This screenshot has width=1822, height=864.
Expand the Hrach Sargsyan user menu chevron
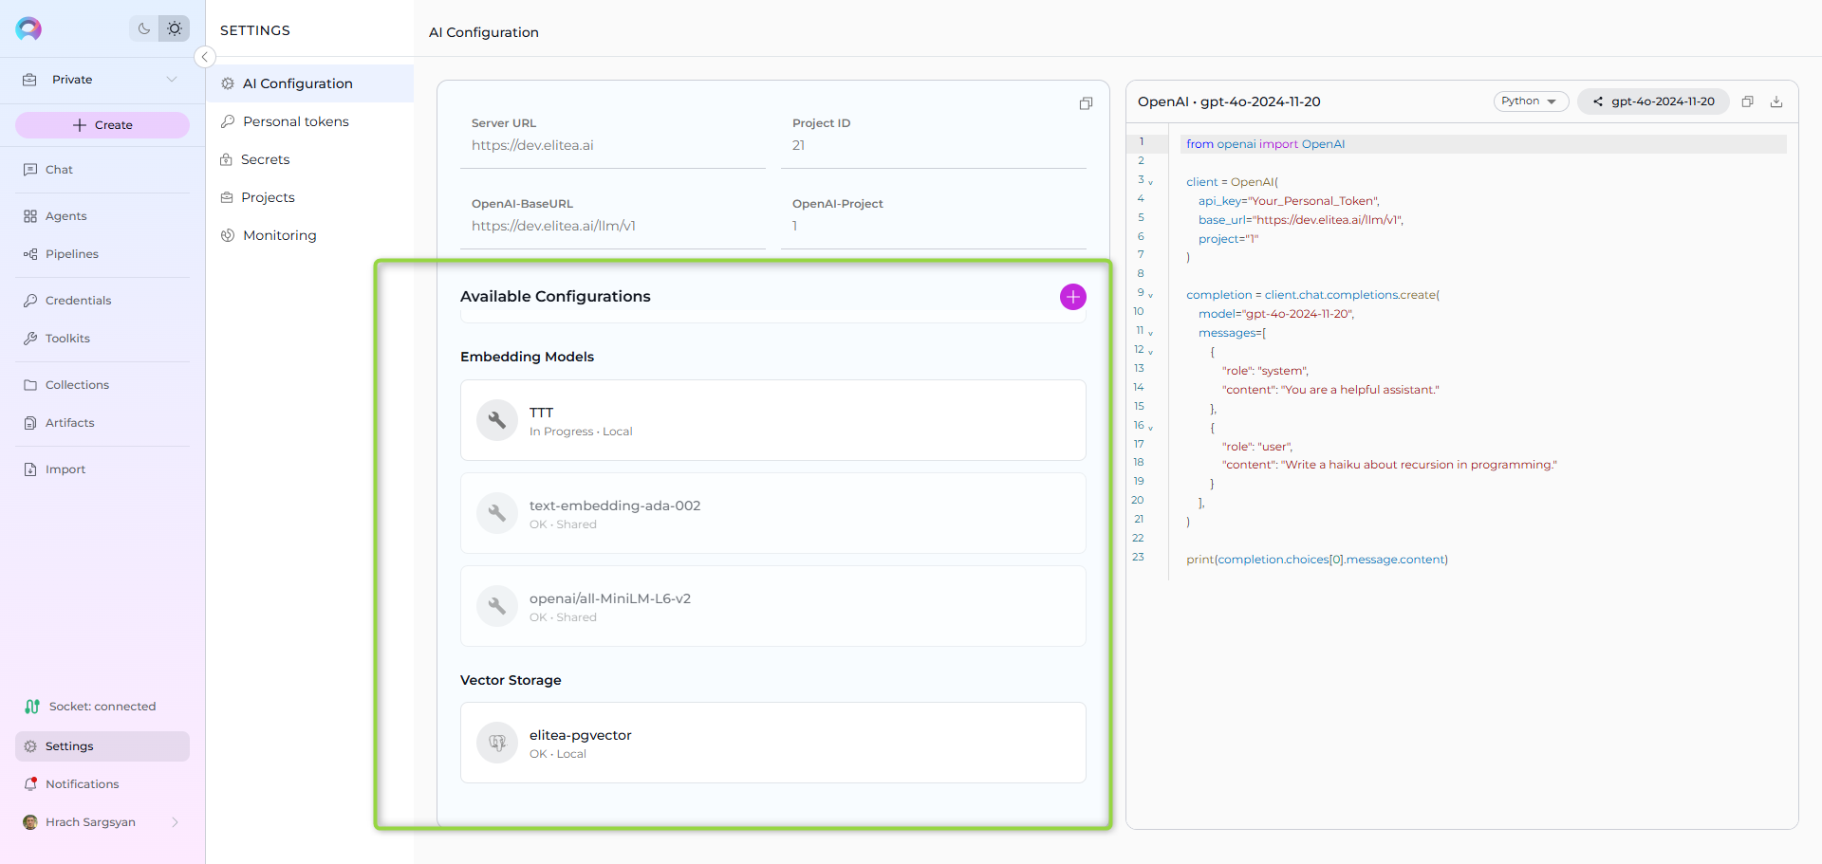[x=175, y=822]
